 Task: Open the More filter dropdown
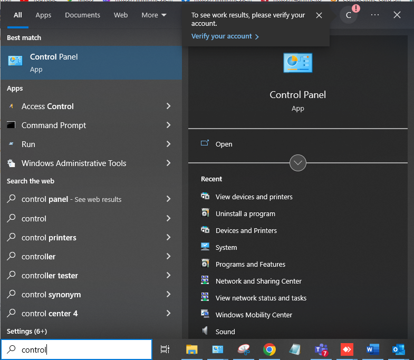click(154, 15)
